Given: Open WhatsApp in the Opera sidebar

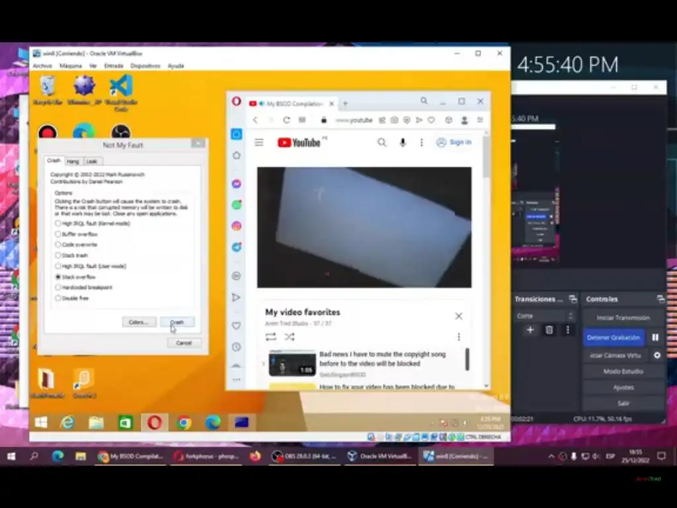Looking at the screenshot, I should tap(236, 205).
